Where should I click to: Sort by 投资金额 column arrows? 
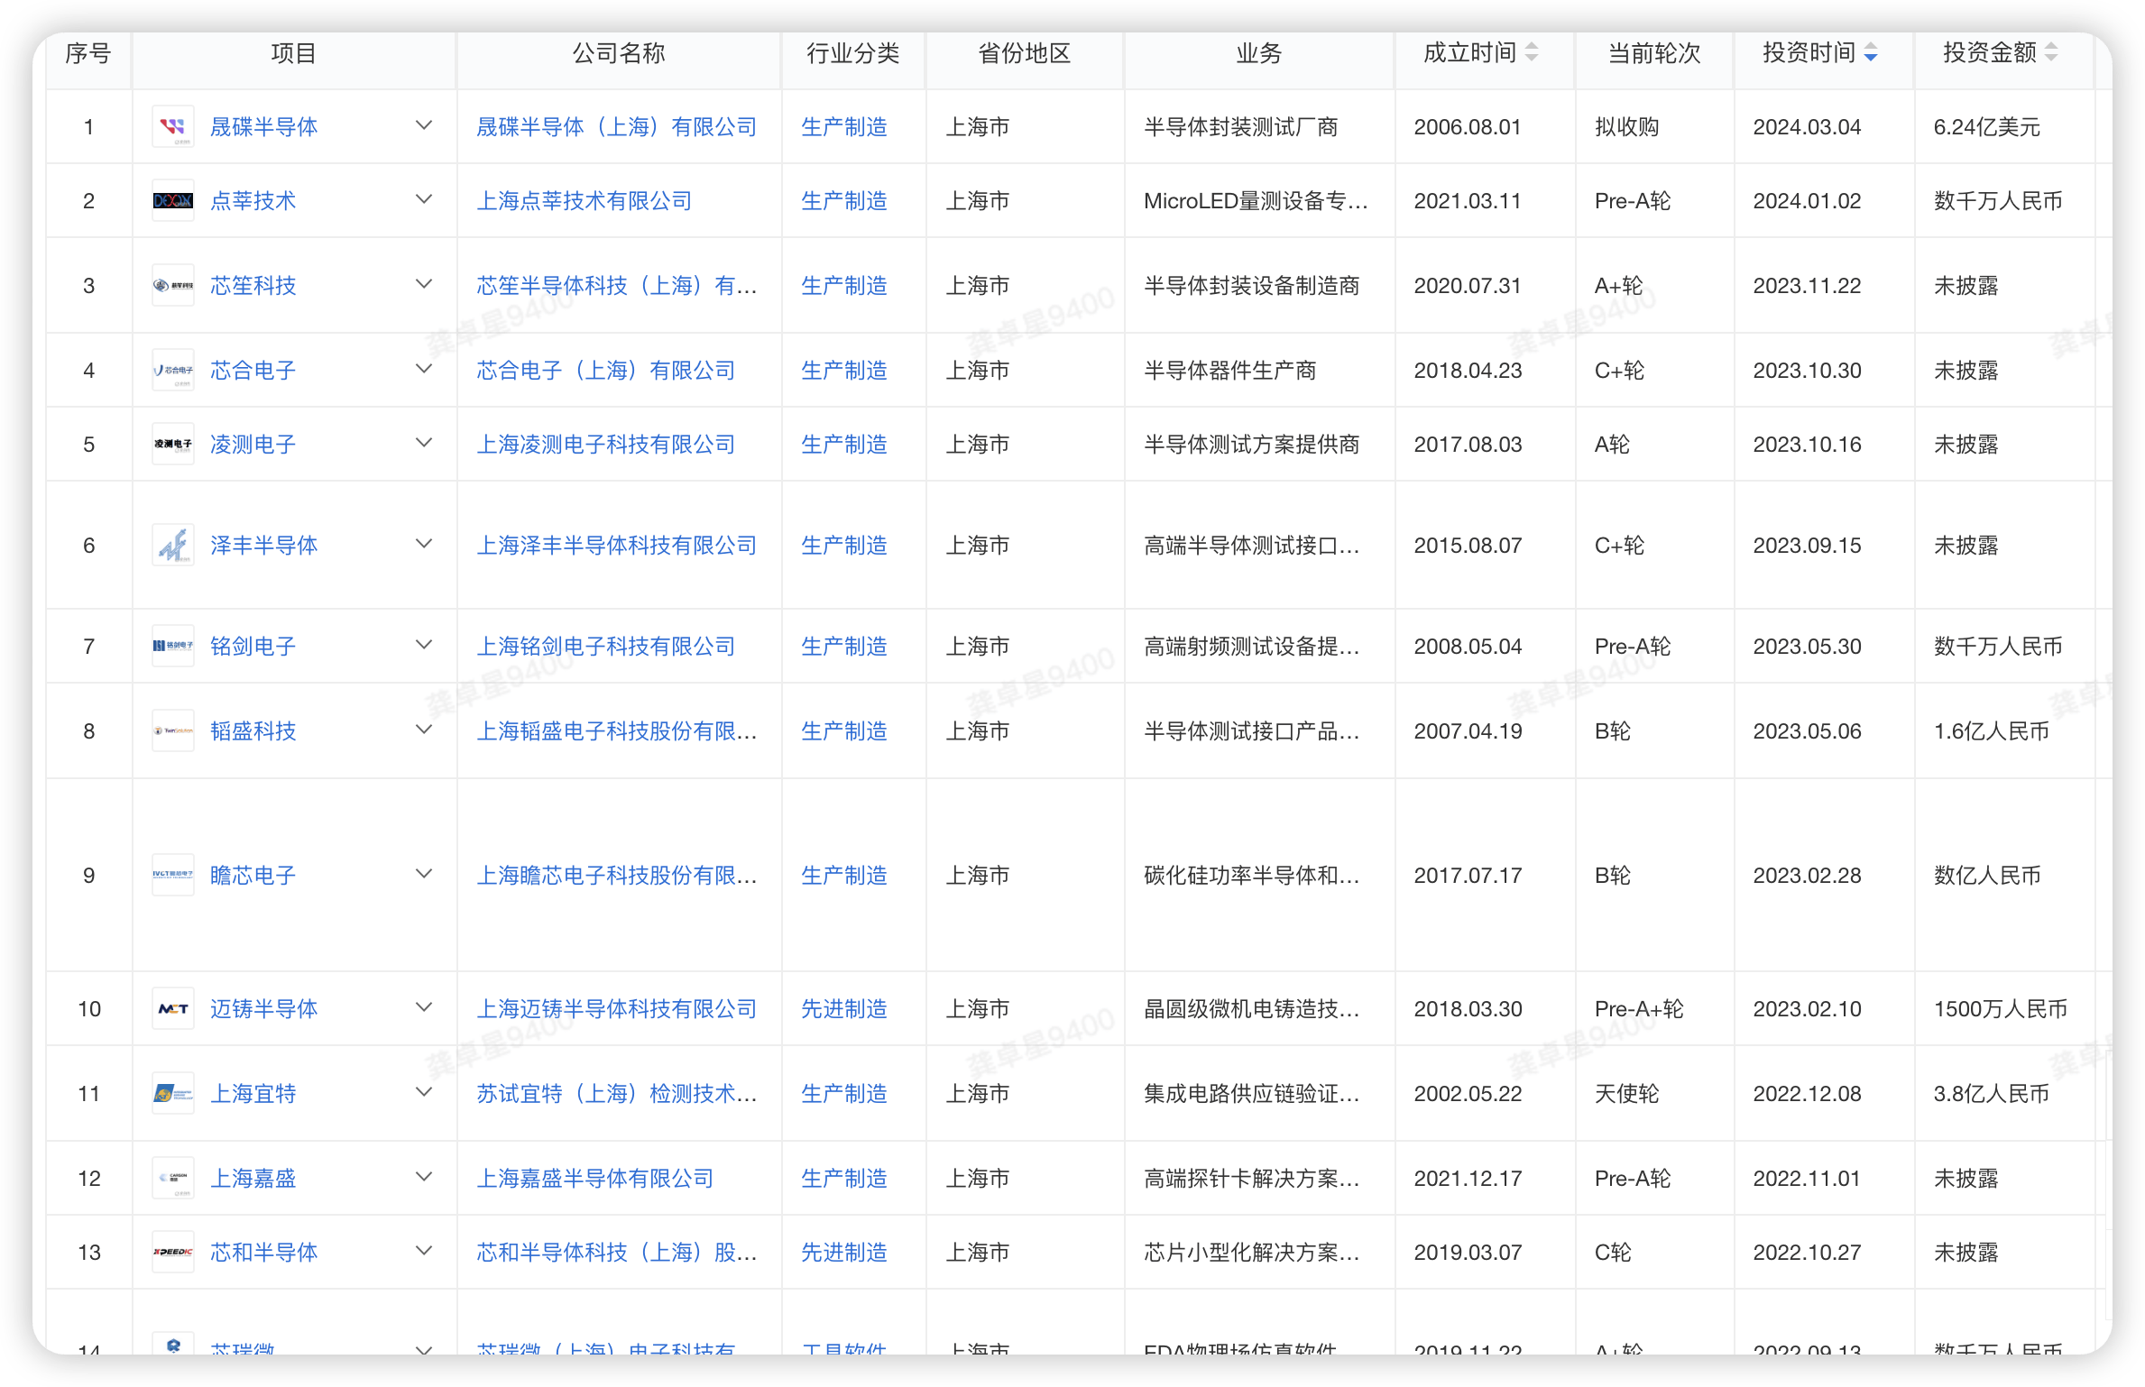[2050, 52]
